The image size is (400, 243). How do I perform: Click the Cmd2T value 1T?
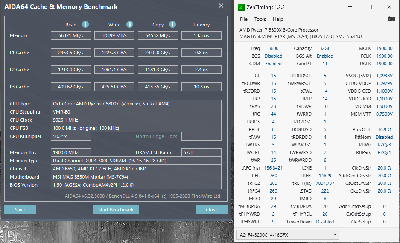[325, 64]
